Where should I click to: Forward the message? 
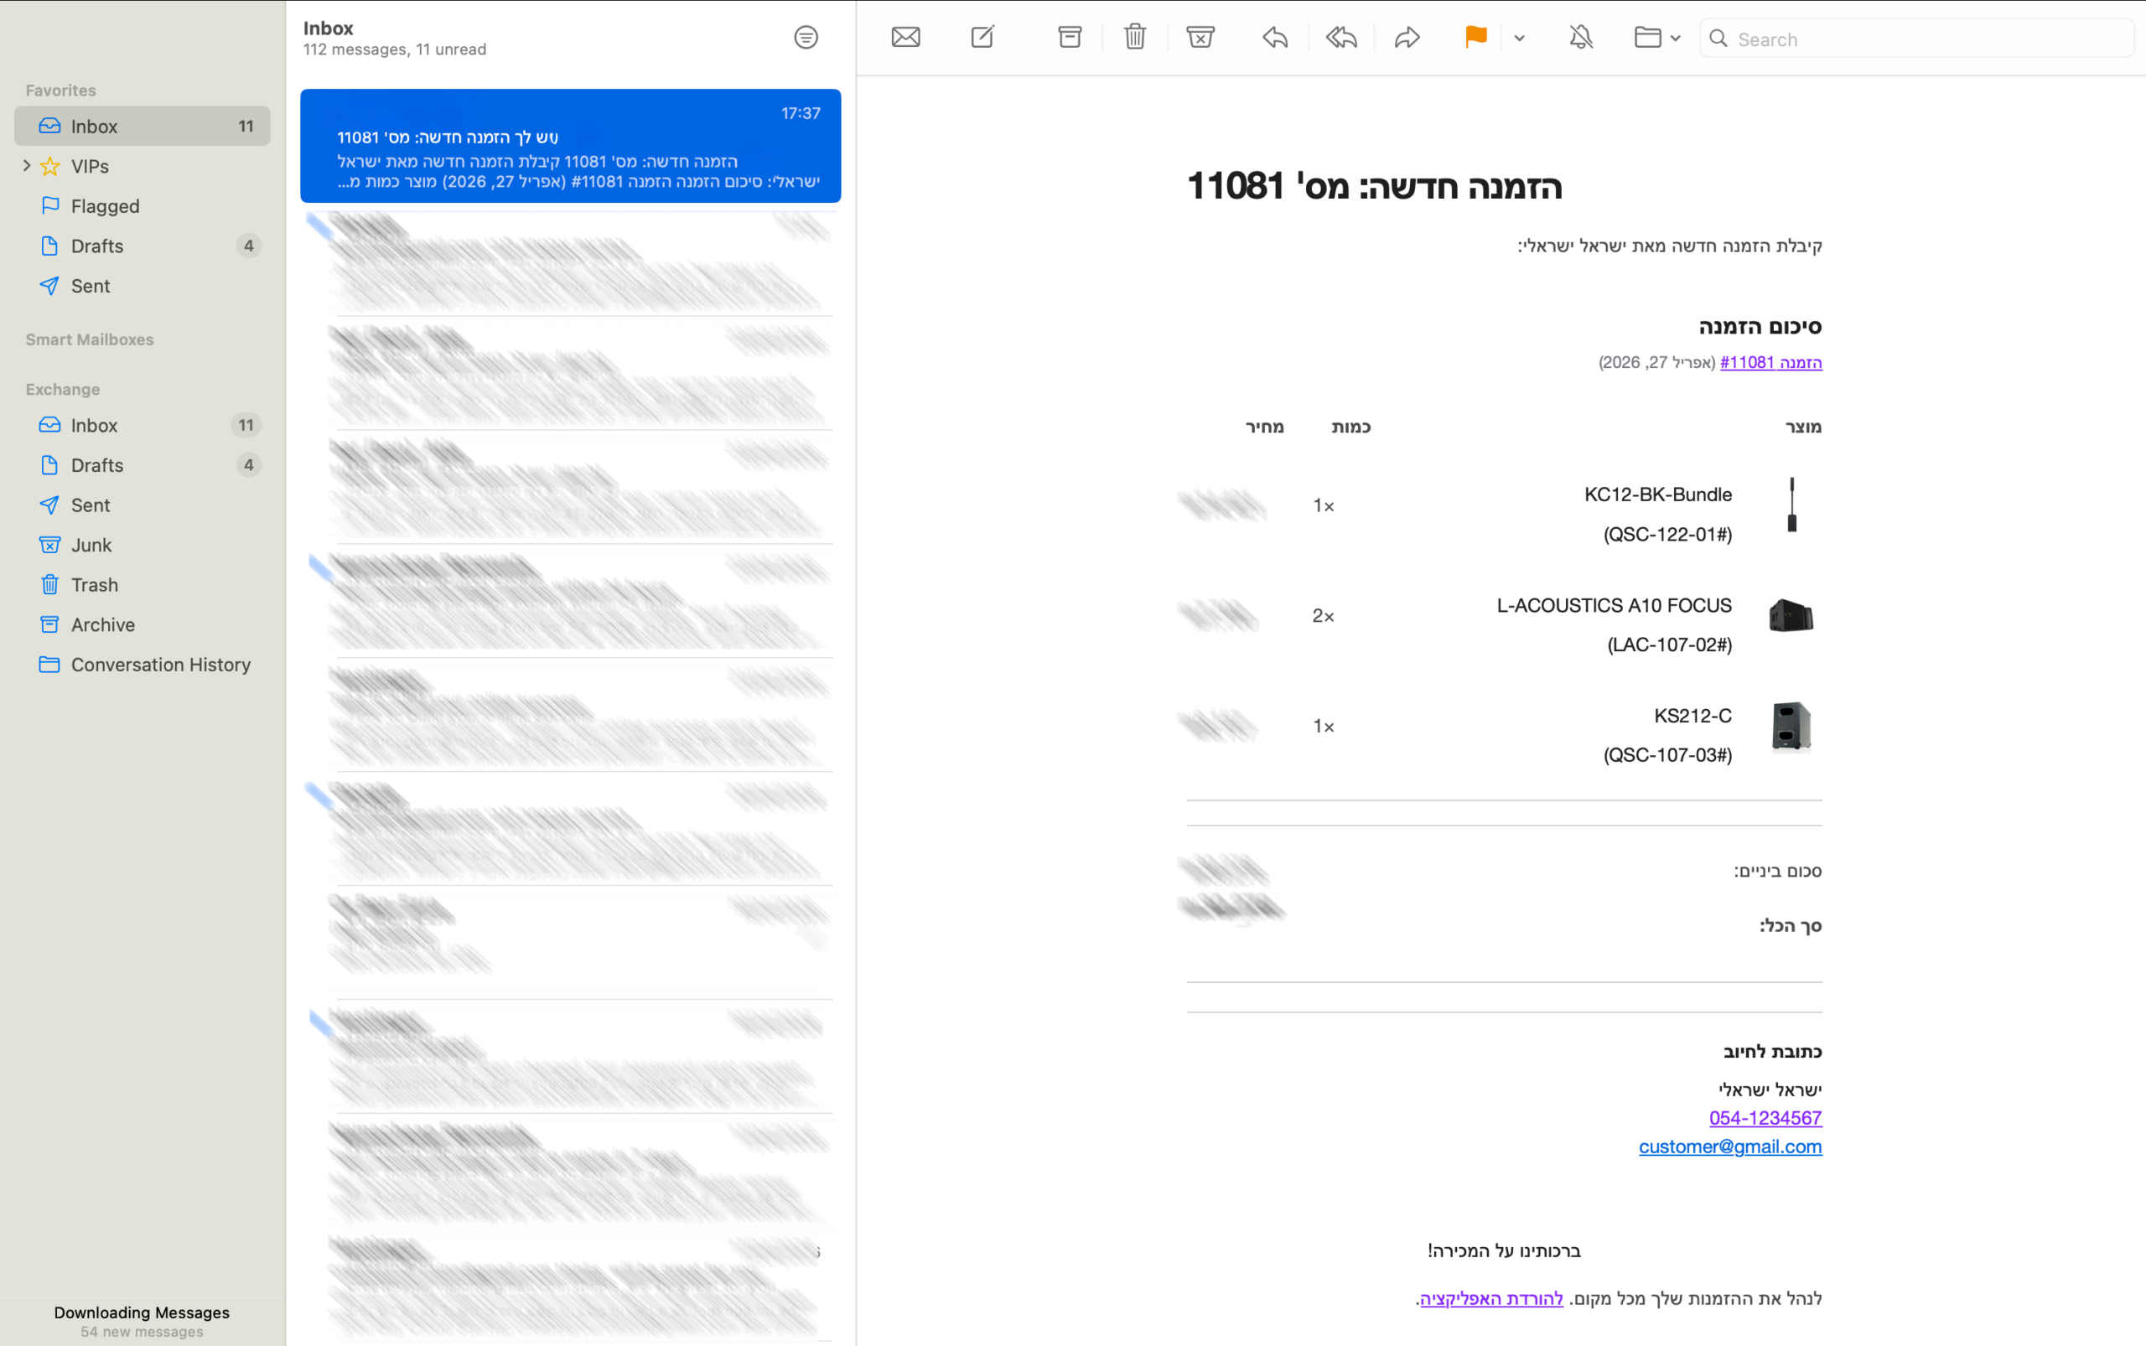1407,38
